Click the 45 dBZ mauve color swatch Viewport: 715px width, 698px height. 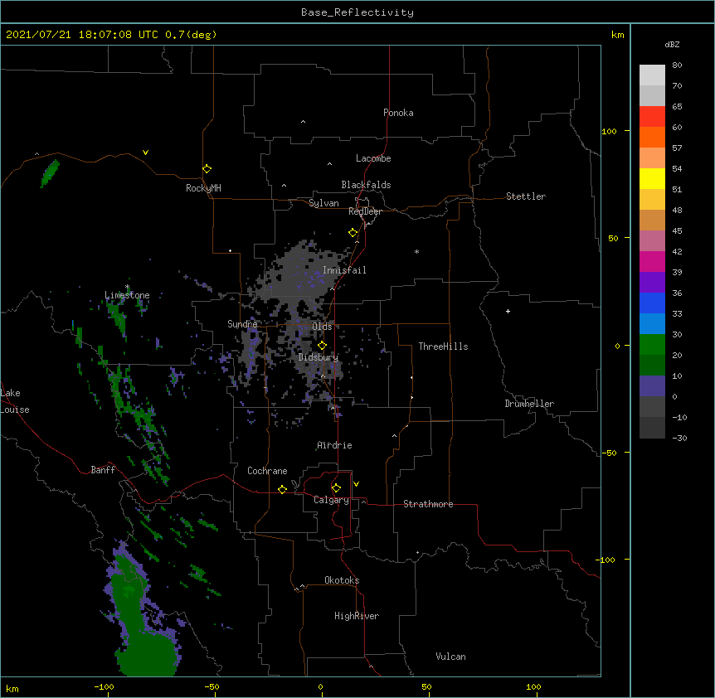click(652, 240)
